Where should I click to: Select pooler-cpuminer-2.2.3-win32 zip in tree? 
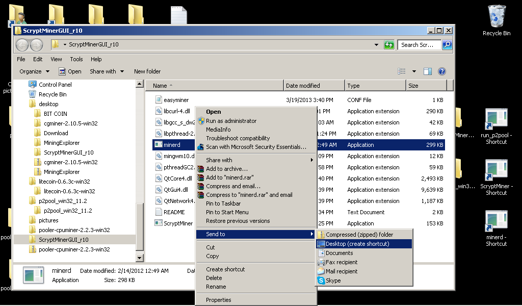[74, 249]
